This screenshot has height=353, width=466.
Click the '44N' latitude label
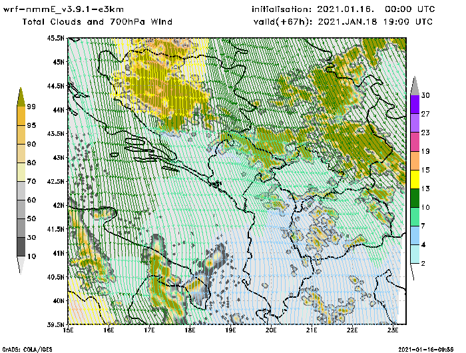pyautogui.click(x=59, y=110)
